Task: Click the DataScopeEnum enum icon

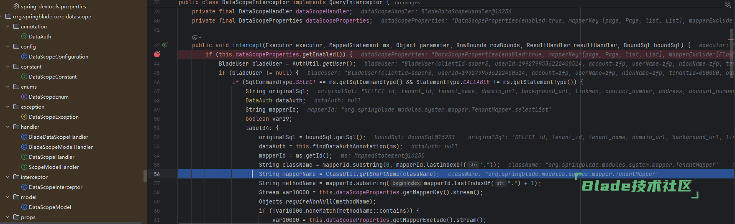Action: tap(24, 97)
